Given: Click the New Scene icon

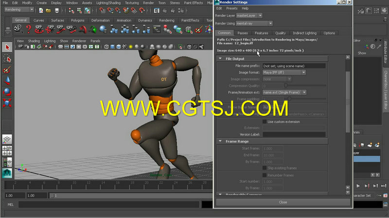Looking at the screenshot, I should coord(41,10).
